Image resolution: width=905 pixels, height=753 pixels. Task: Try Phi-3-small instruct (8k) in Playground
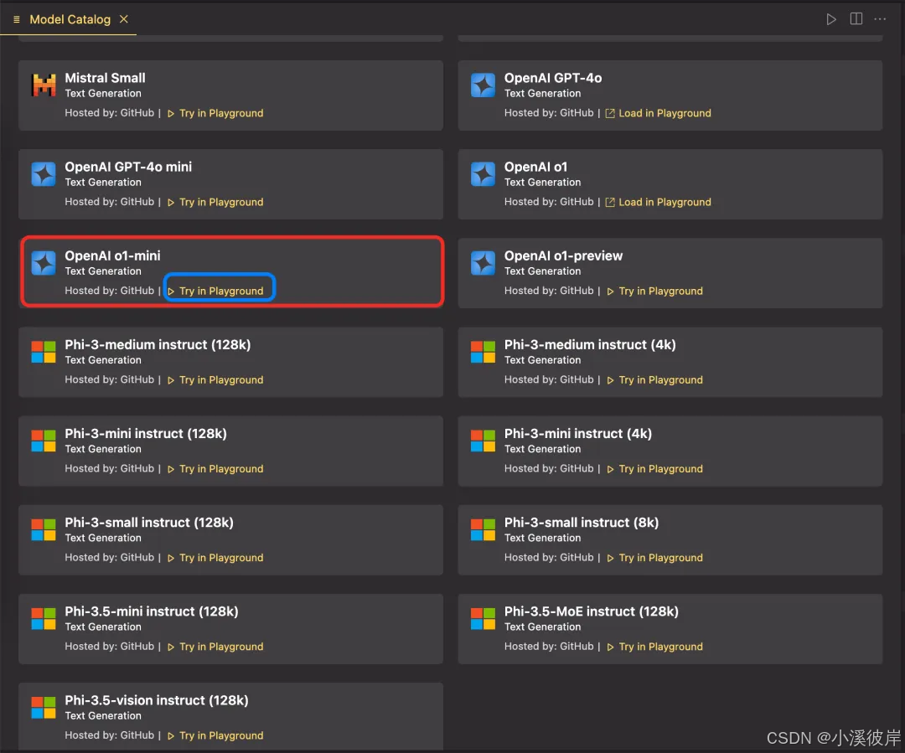655,557
